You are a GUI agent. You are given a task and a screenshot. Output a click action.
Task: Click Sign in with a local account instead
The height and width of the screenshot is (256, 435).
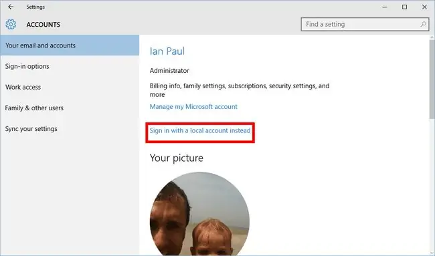pos(200,130)
